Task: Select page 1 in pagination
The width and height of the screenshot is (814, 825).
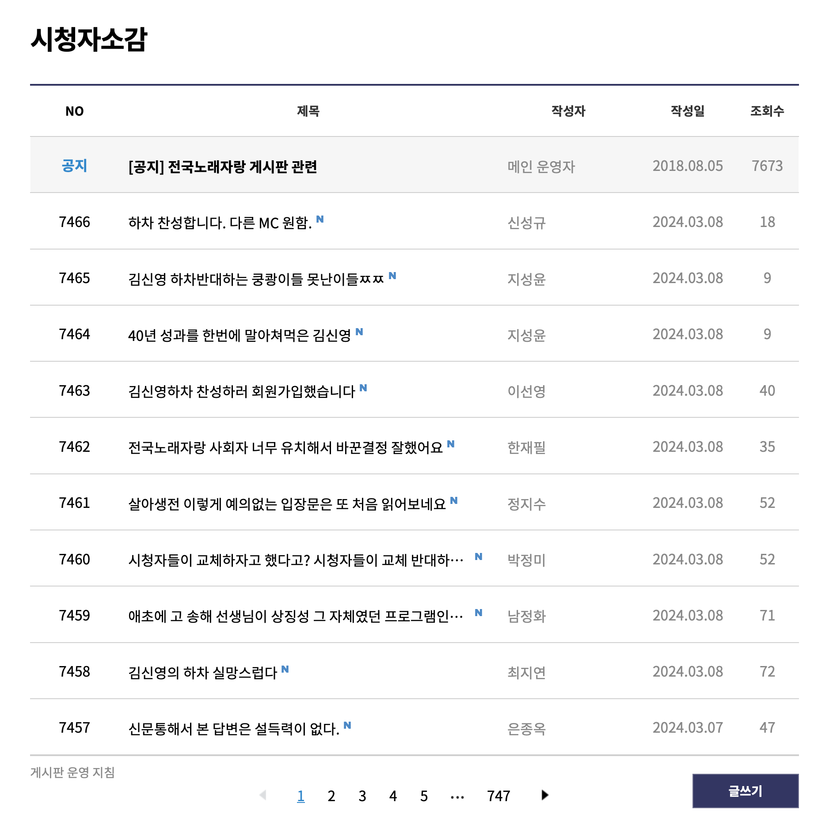Action: tap(301, 796)
